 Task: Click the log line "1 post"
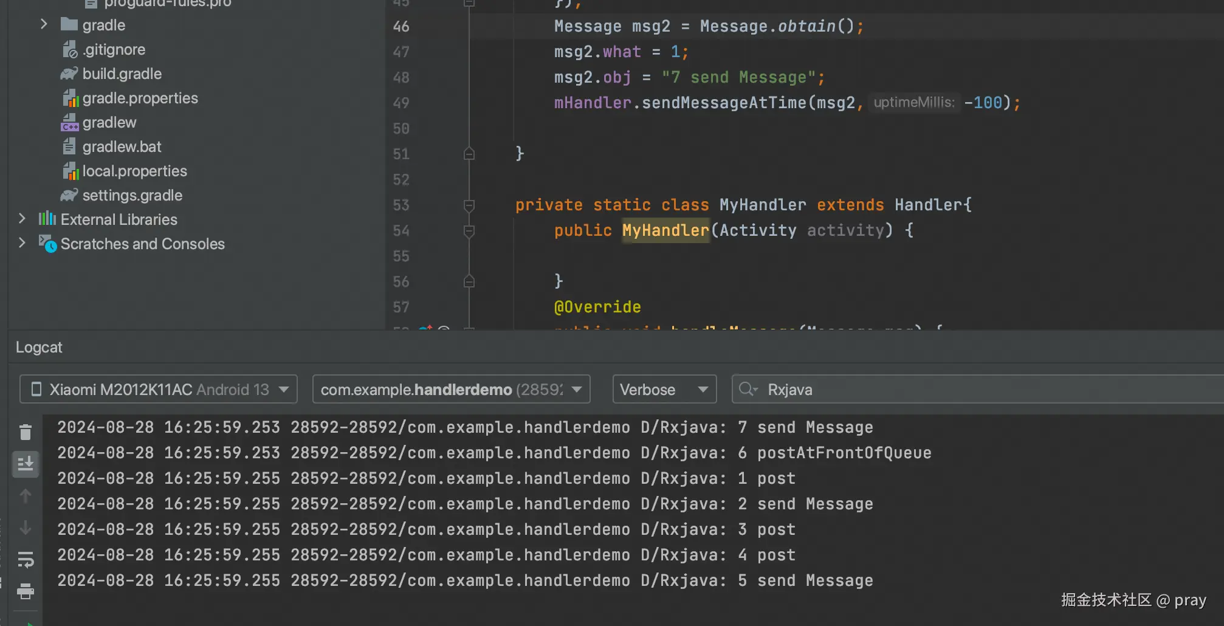(x=427, y=478)
